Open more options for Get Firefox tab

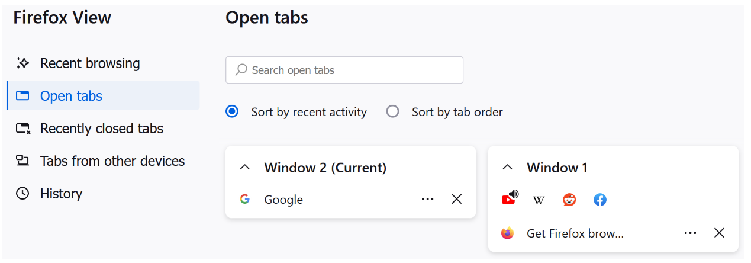pyautogui.click(x=690, y=233)
